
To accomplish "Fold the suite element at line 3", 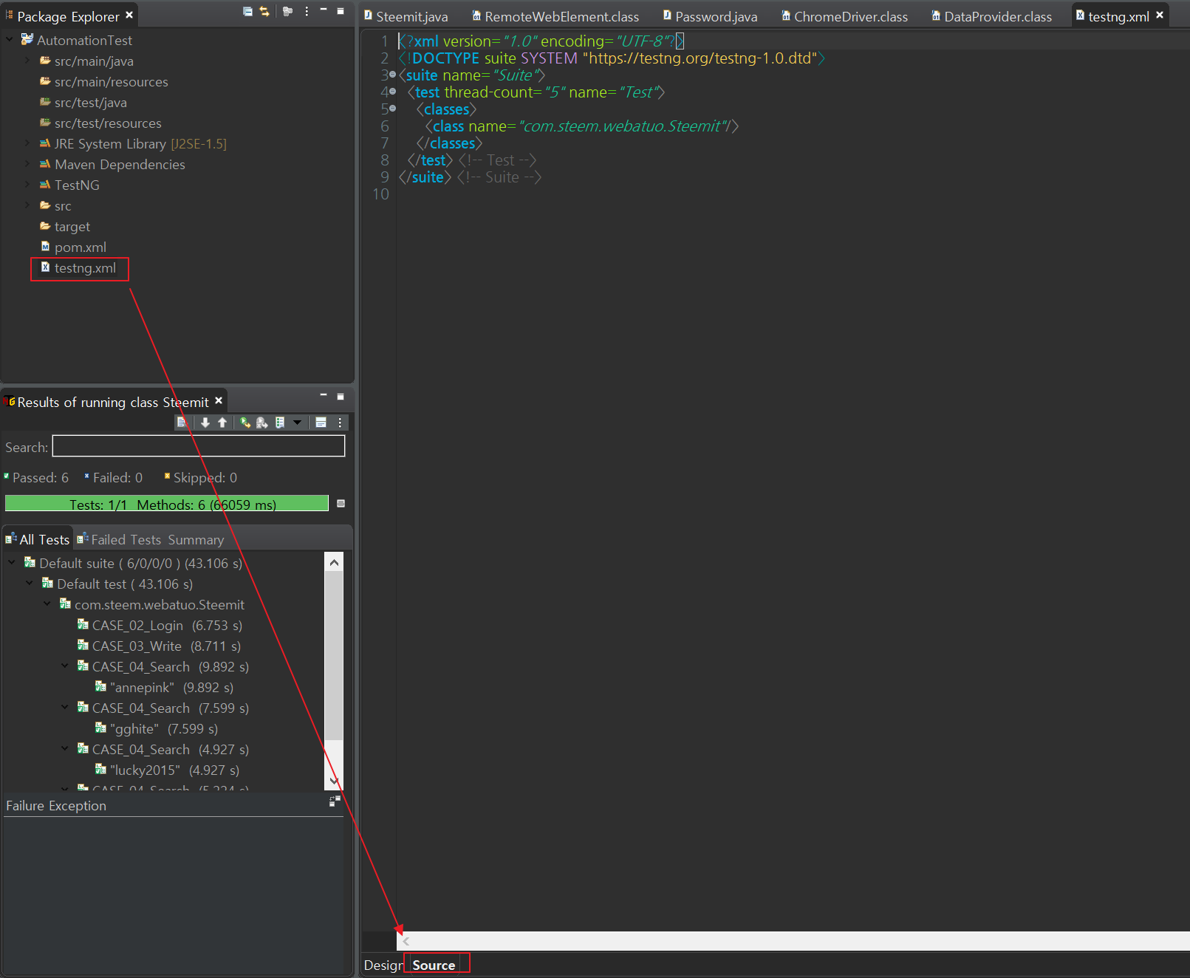I will tap(392, 75).
